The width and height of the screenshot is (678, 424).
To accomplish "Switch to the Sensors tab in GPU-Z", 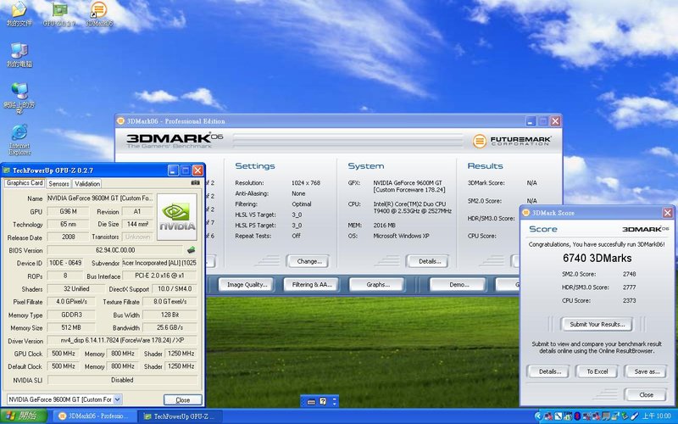I will click(x=58, y=184).
